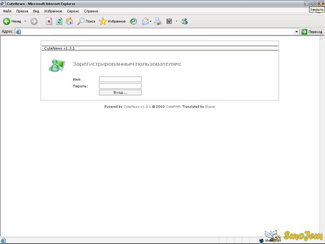Open the CuteNews v1.3.1 footer link
325x244 pixels.
tap(137, 107)
